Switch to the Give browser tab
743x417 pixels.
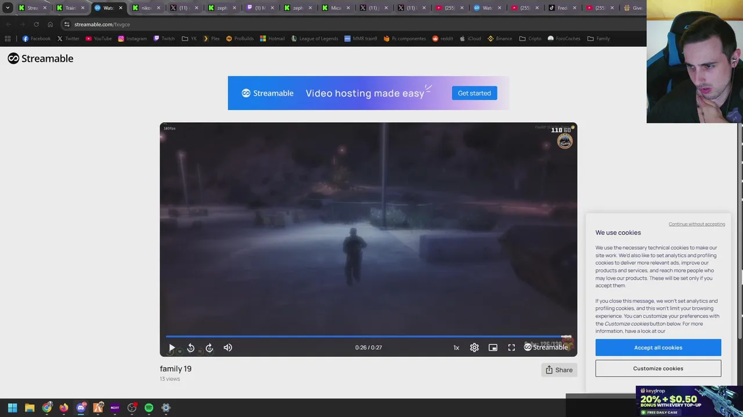coord(633,8)
